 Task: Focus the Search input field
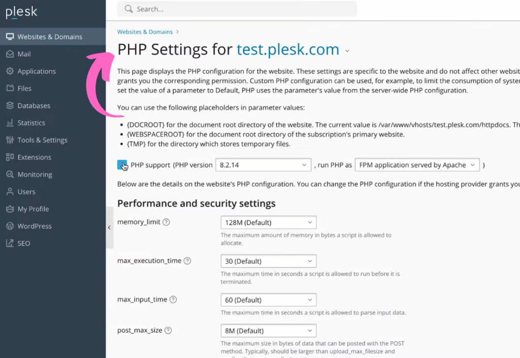pos(237,9)
